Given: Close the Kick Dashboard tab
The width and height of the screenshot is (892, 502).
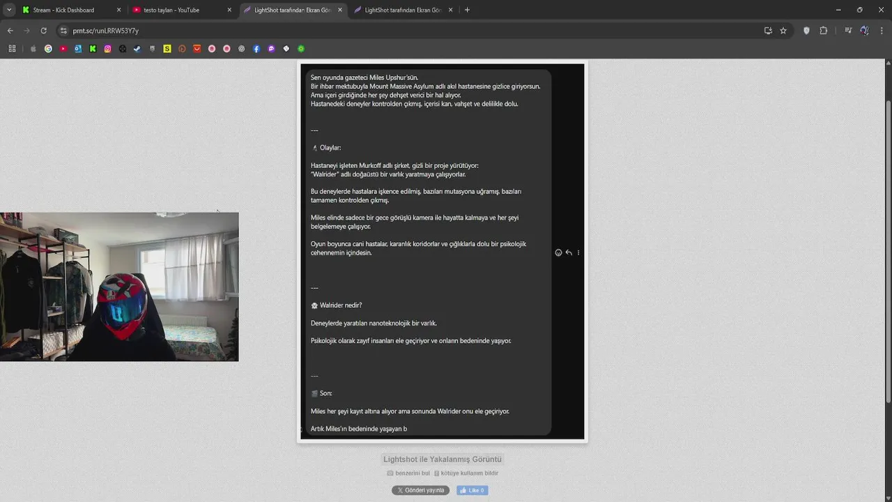Looking at the screenshot, I should tap(118, 10).
